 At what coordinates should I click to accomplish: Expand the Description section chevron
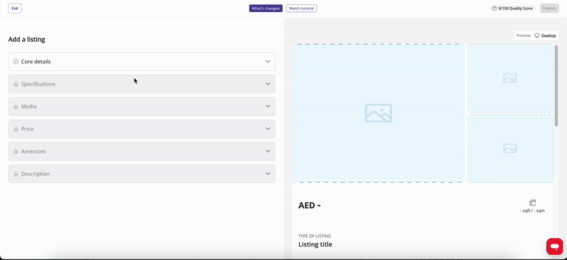pyautogui.click(x=268, y=174)
